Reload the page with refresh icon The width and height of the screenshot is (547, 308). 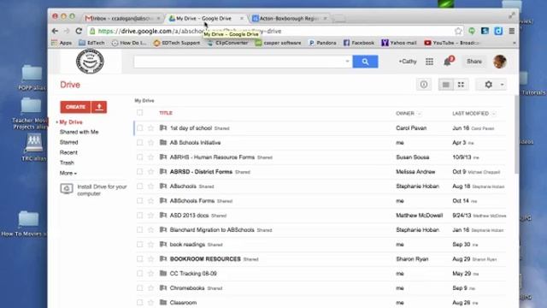[x=79, y=31]
